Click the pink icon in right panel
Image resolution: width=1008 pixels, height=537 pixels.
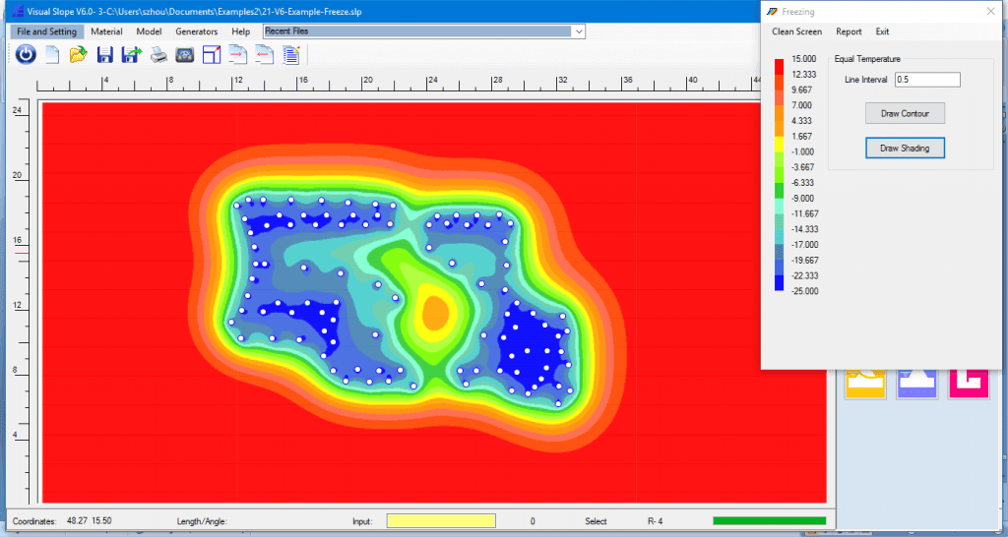click(969, 385)
